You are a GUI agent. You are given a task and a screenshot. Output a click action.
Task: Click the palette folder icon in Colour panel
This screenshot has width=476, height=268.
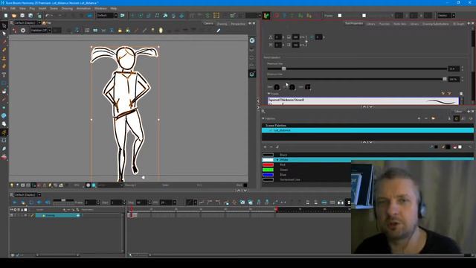coord(433,118)
